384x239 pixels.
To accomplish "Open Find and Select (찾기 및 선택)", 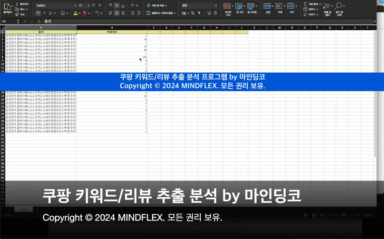I will pos(339,9).
